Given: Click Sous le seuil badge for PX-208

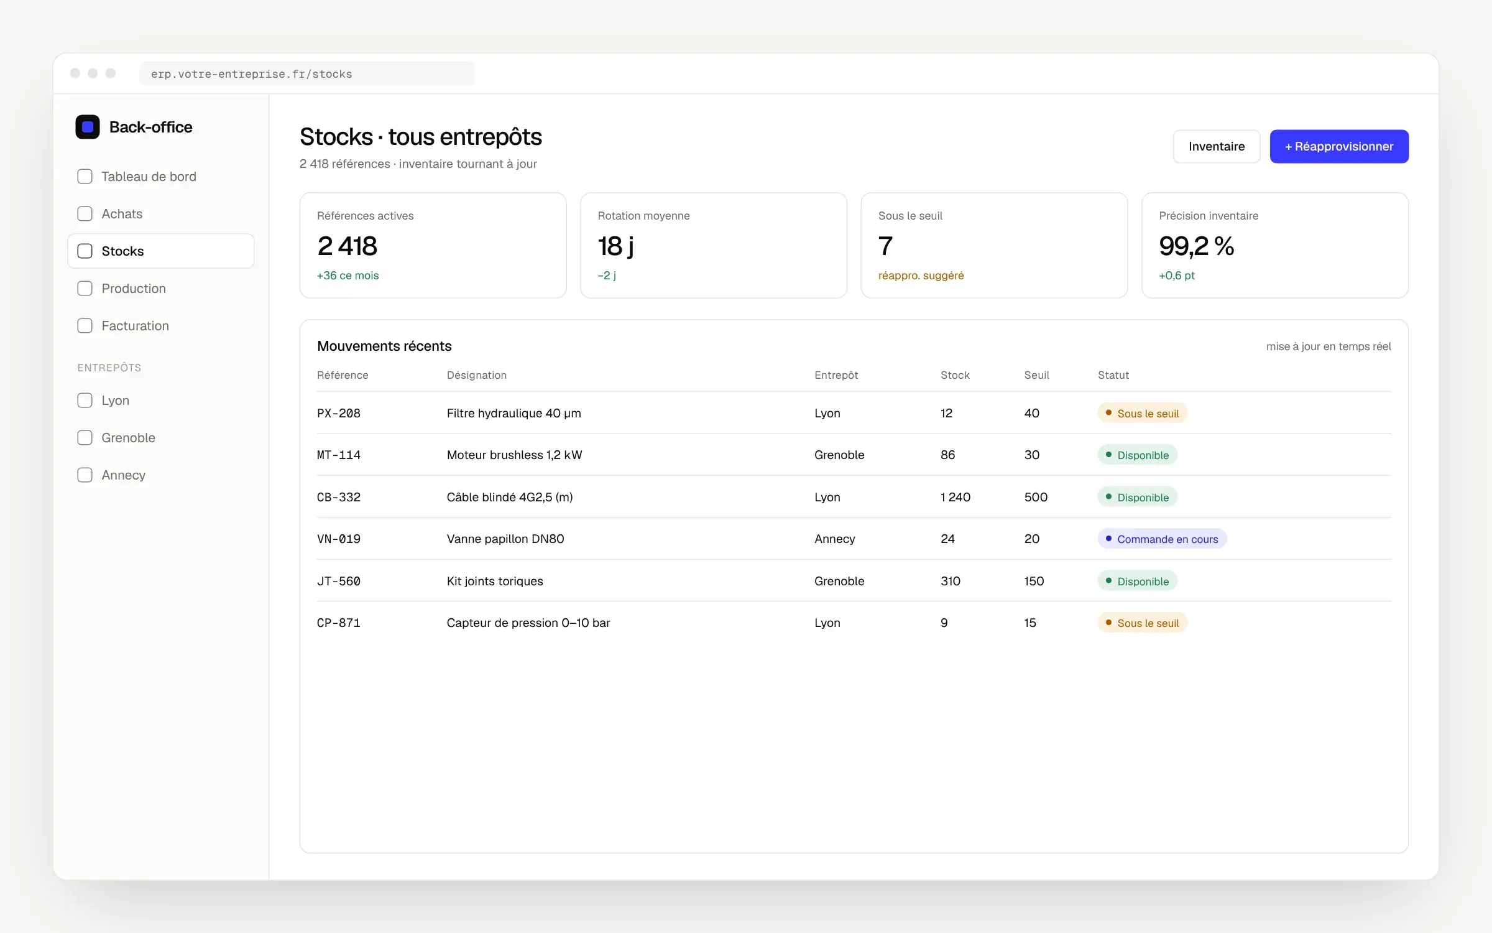Looking at the screenshot, I should [1143, 413].
